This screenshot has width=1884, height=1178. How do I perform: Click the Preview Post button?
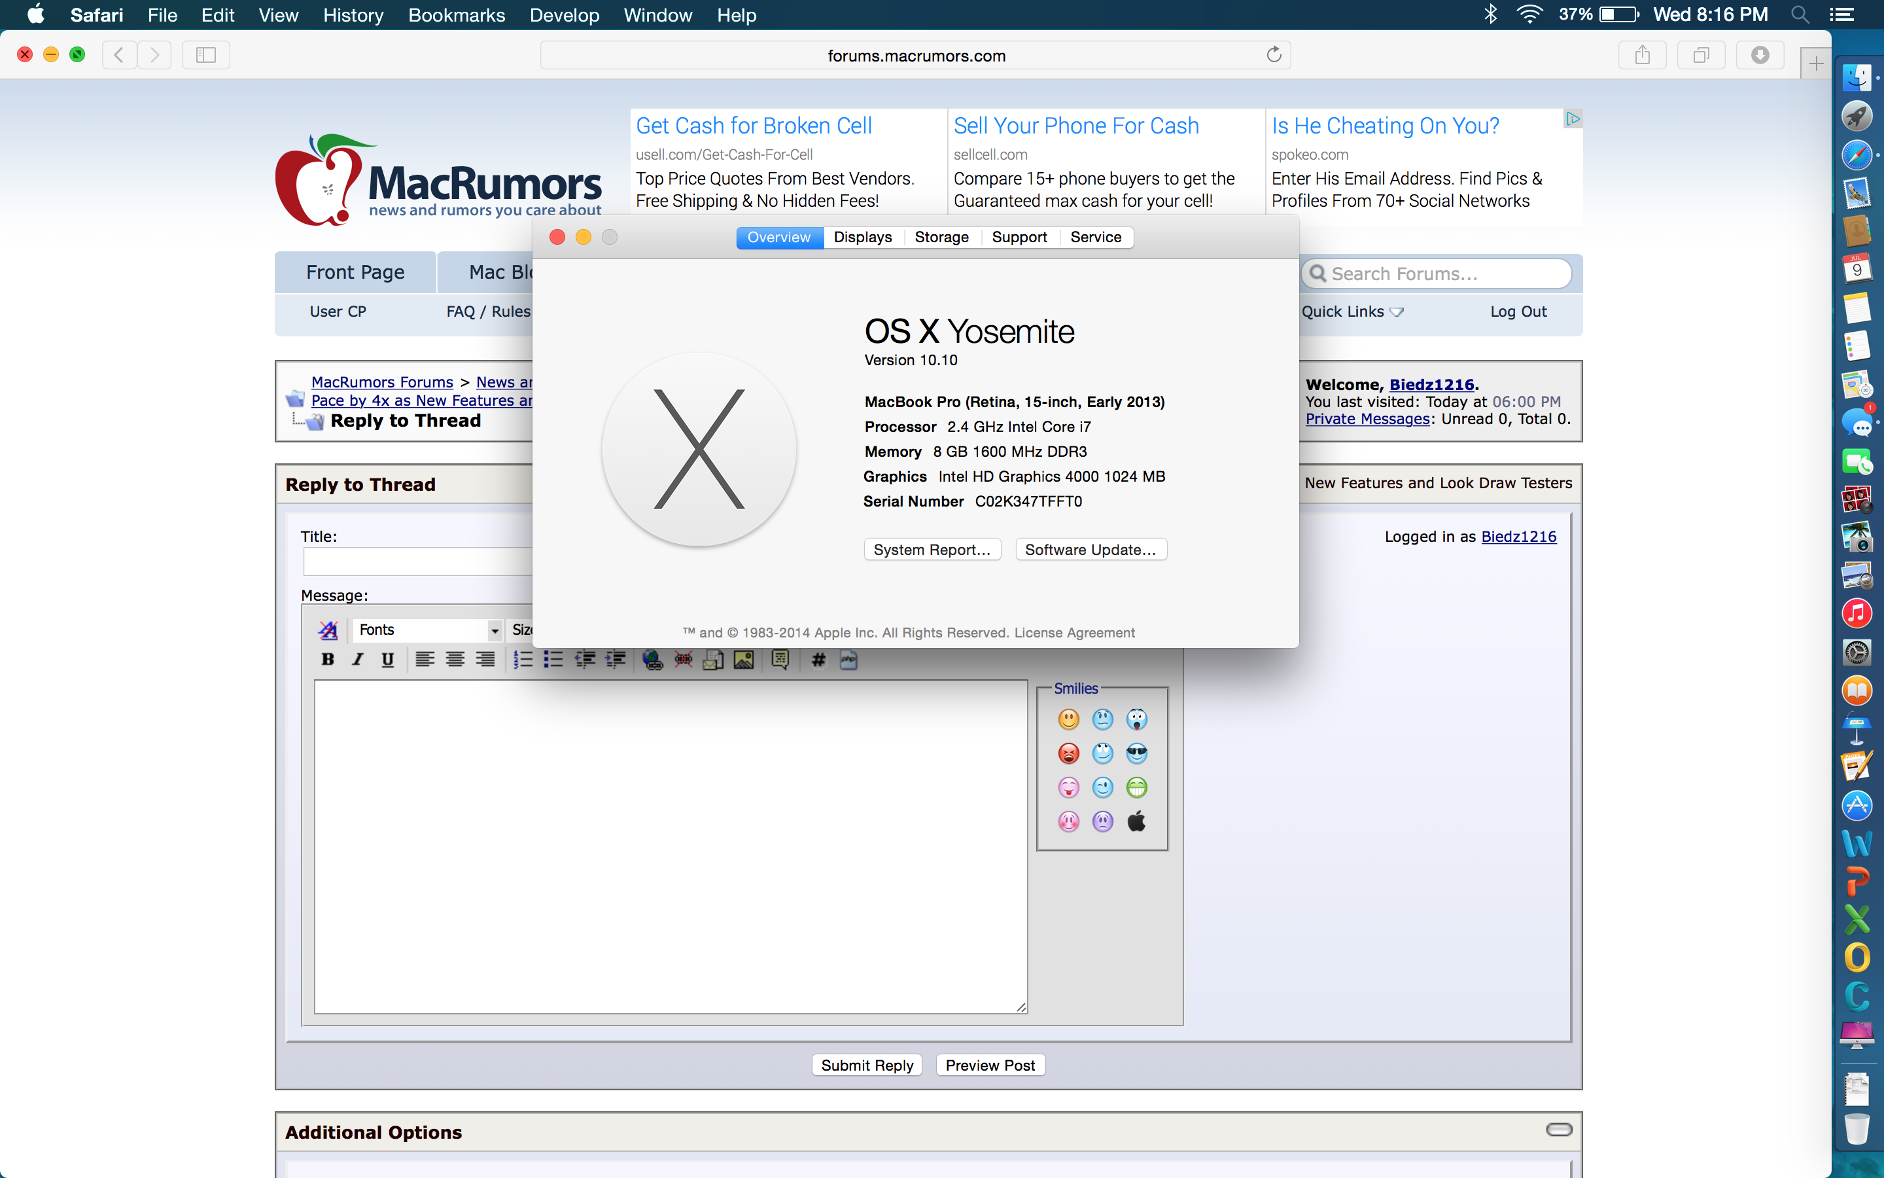(x=990, y=1065)
